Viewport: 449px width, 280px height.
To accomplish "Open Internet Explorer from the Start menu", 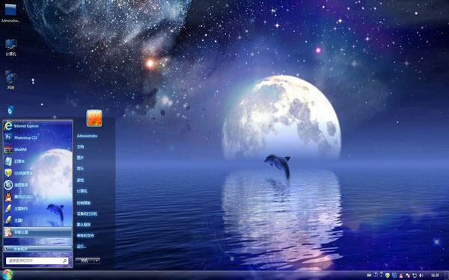I will [37, 125].
